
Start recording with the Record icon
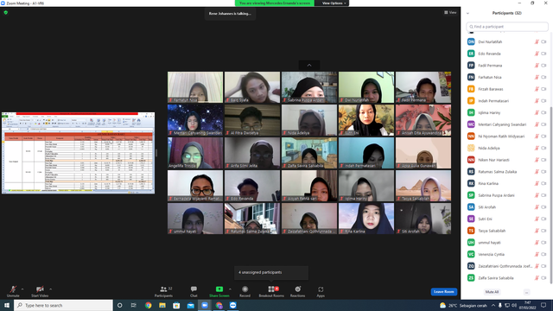(x=245, y=289)
